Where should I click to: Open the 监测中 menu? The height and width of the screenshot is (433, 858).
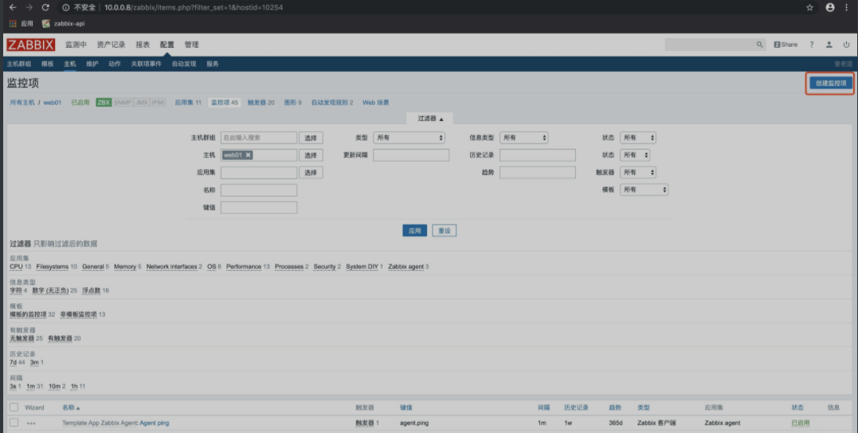pos(76,45)
